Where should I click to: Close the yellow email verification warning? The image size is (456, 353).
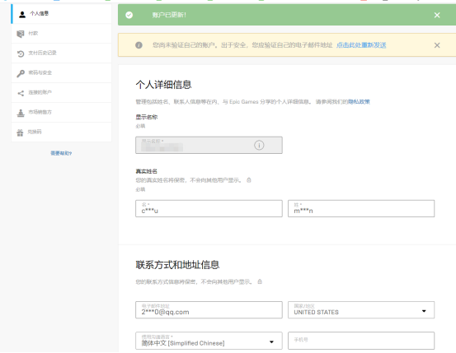[x=437, y=45]
